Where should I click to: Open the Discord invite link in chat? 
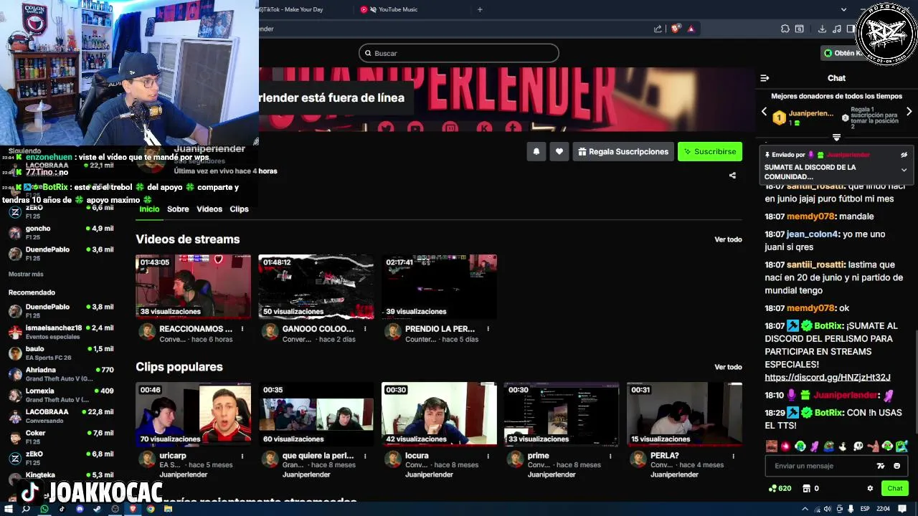827,378
